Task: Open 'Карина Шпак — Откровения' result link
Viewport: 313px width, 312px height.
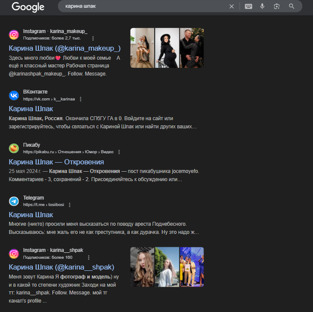Action: [56, 162]
